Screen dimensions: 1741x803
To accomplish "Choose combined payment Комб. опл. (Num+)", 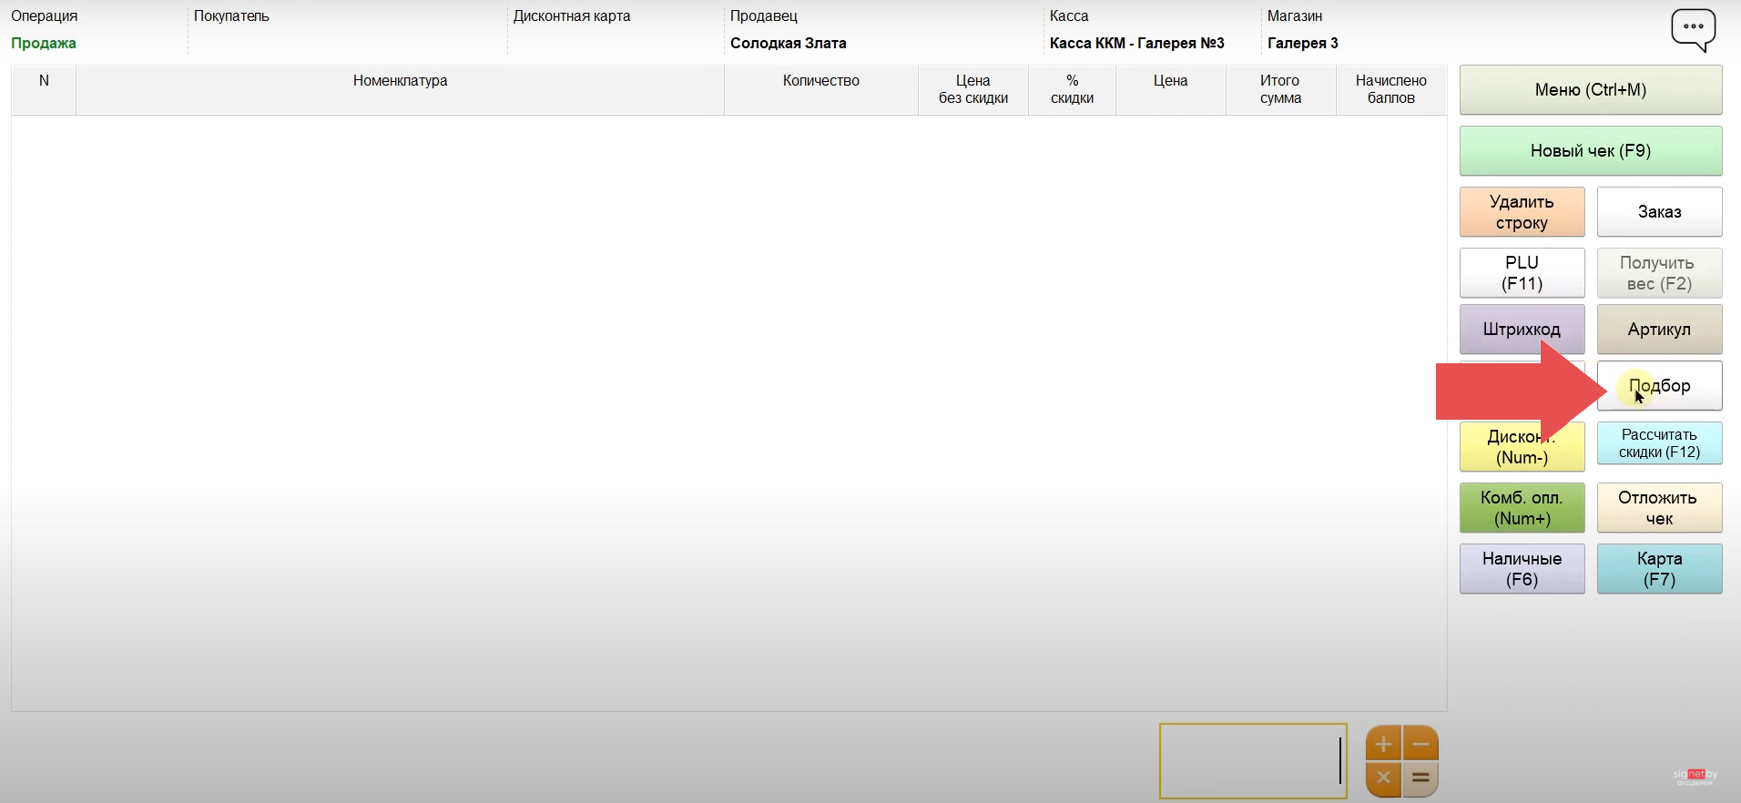I will [x=1522, y=508].
